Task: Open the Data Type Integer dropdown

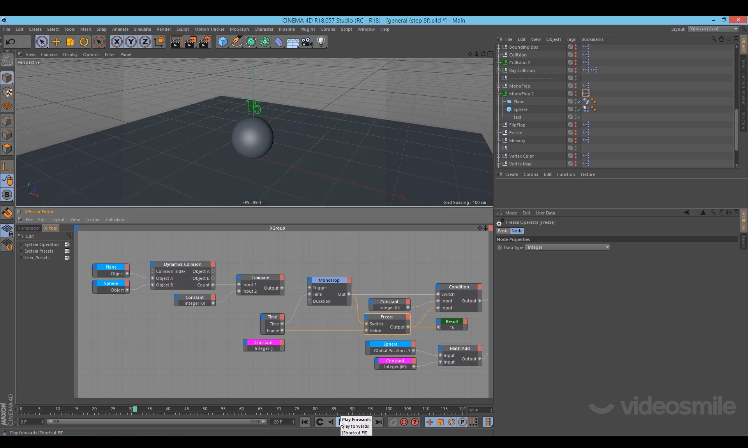Action: (568, 248)
